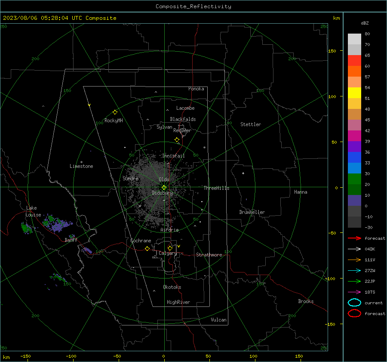
Task: Pick the blue 36 dBZ color band
Action: [x=354, y=157]
